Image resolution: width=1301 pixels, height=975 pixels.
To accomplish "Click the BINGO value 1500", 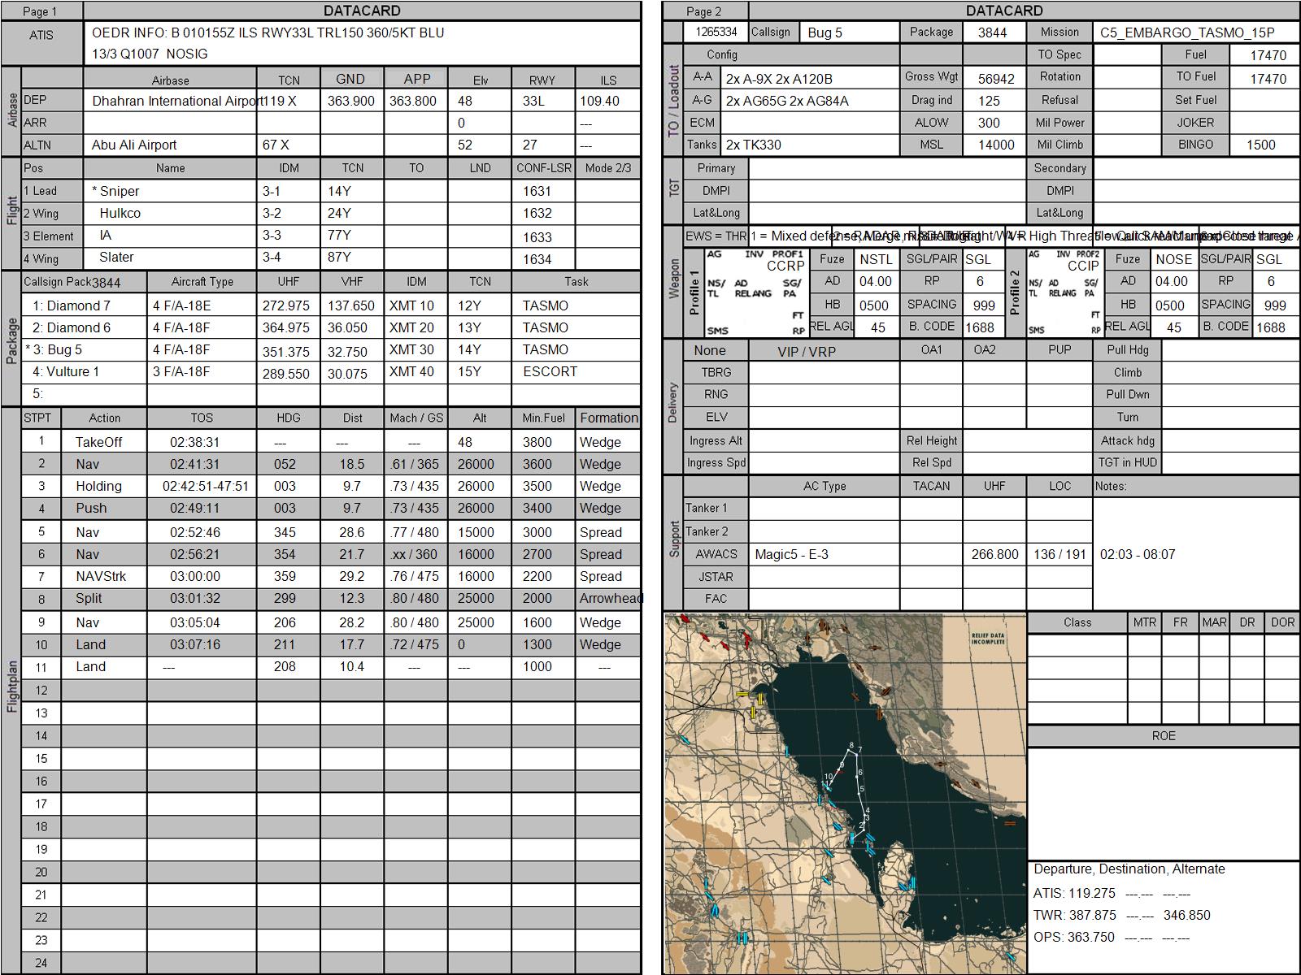I will pyautogui.click(x=1261, y=145).
